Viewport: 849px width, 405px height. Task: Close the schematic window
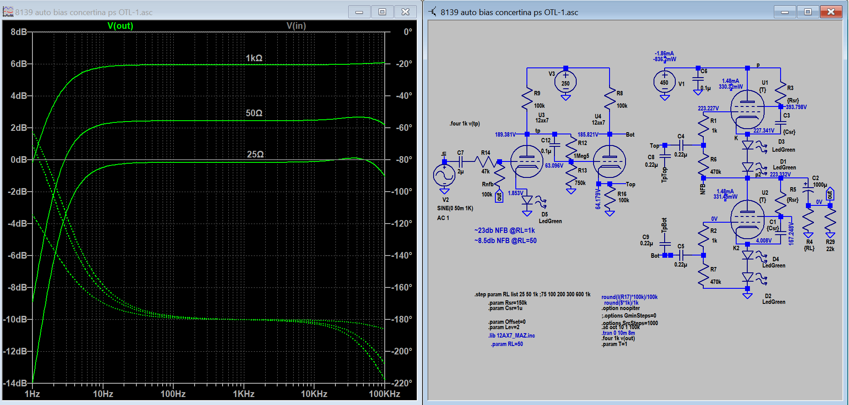(831, 12)
